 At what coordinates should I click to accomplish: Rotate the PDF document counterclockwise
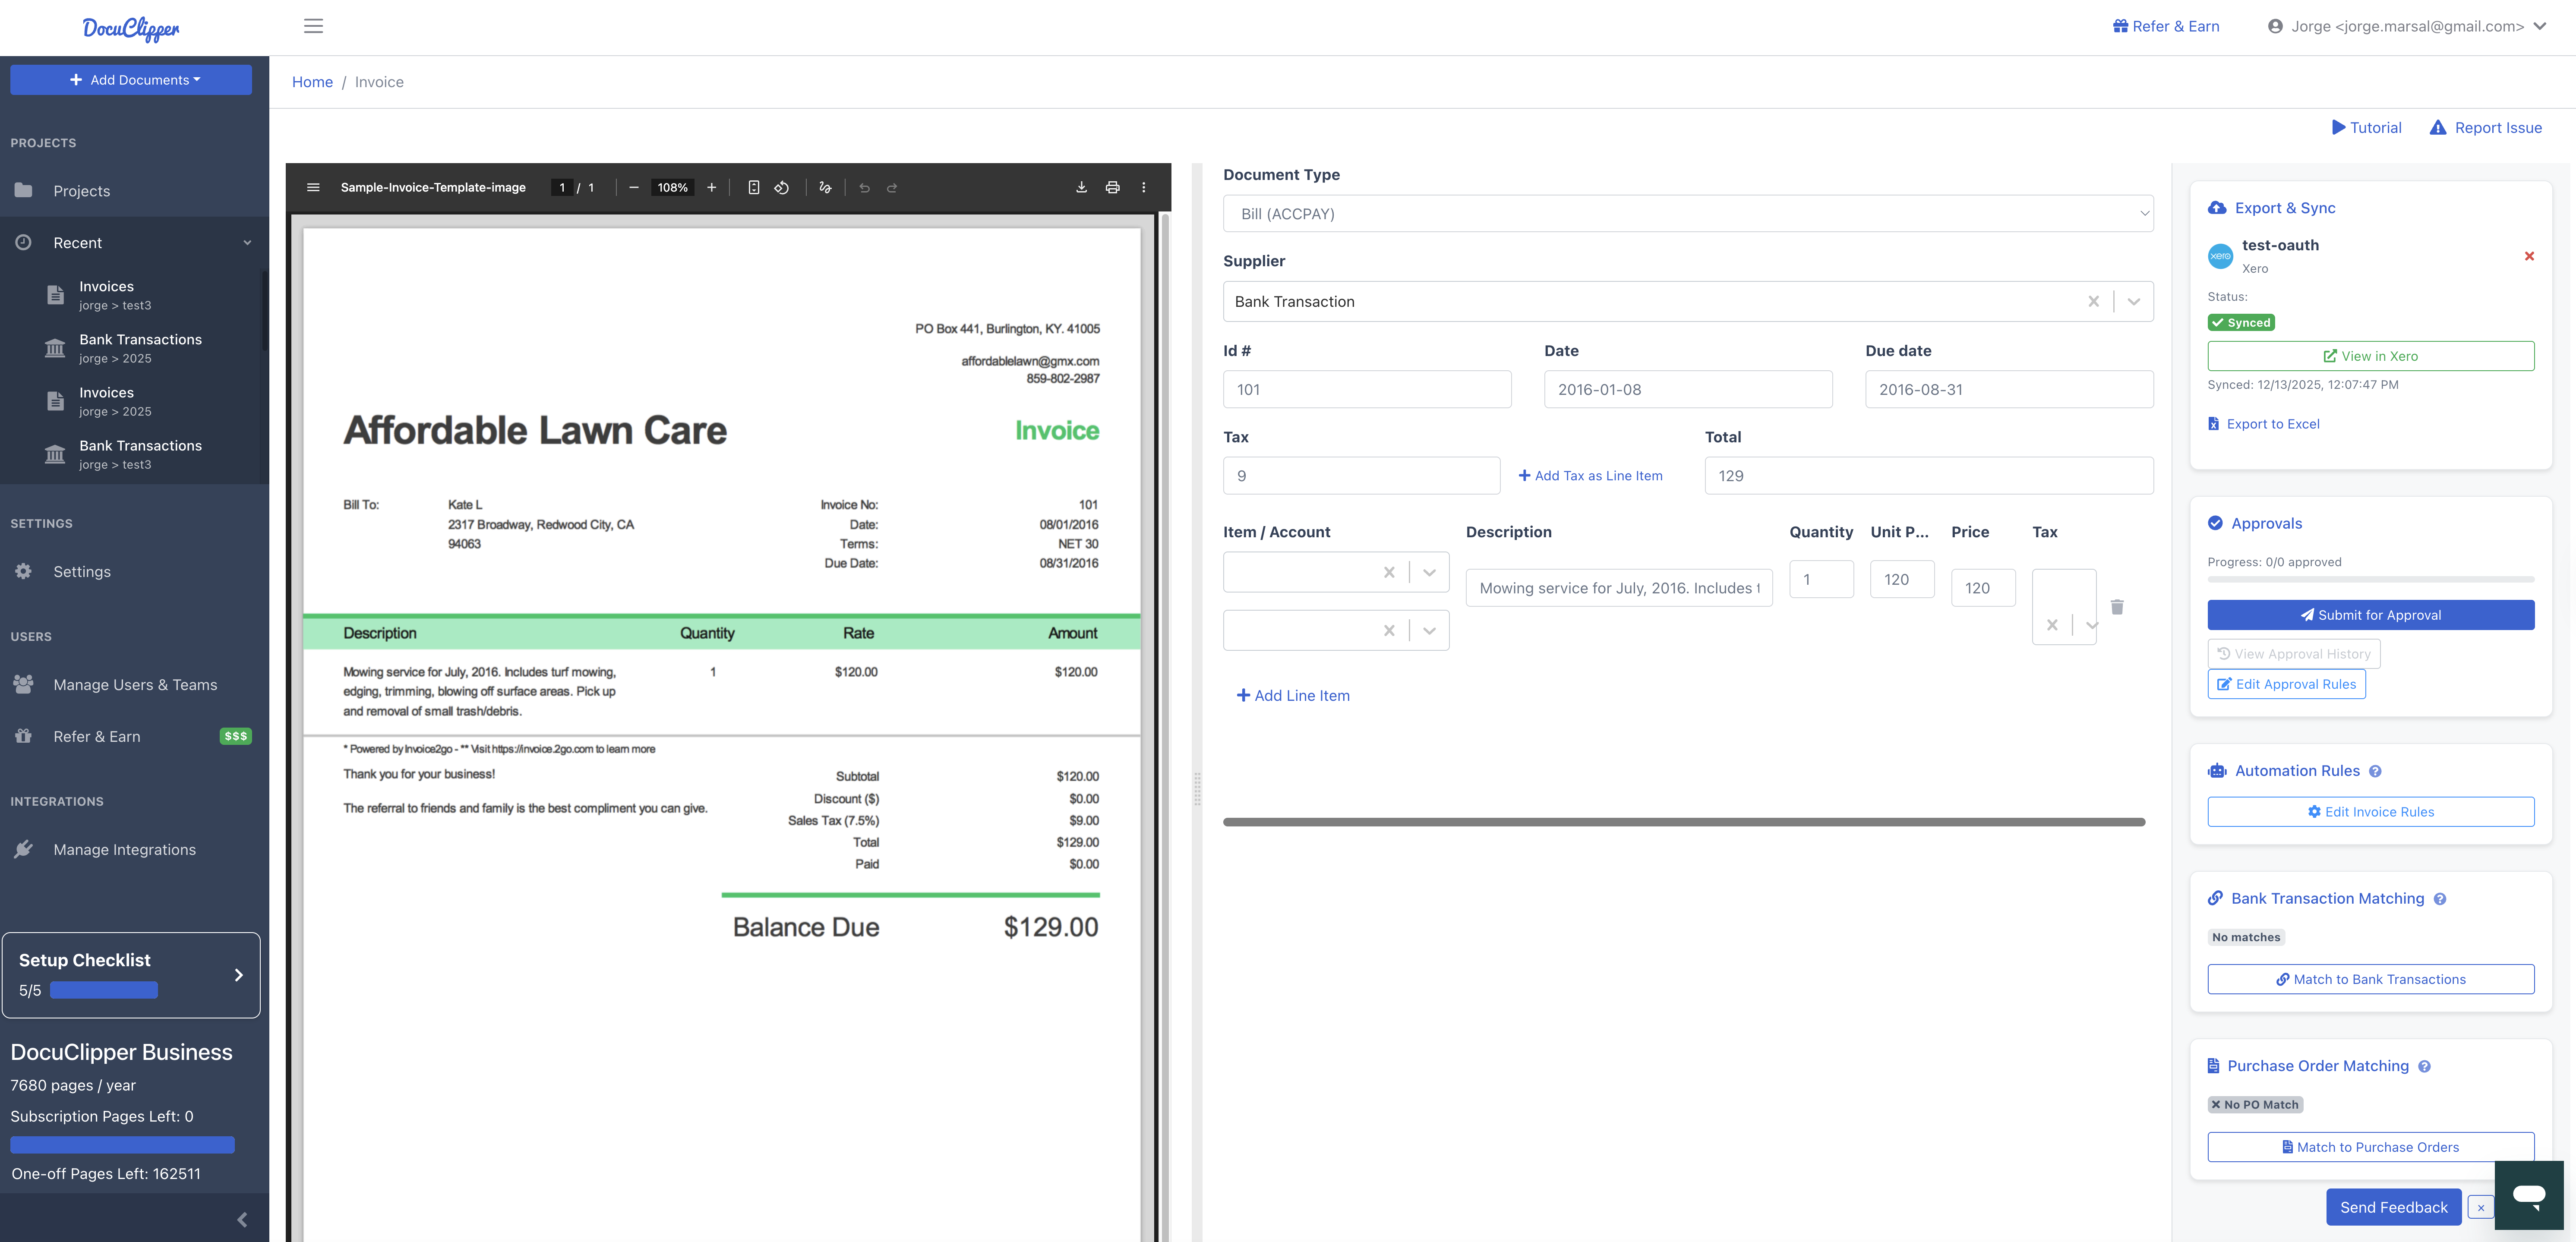(782, 188)
